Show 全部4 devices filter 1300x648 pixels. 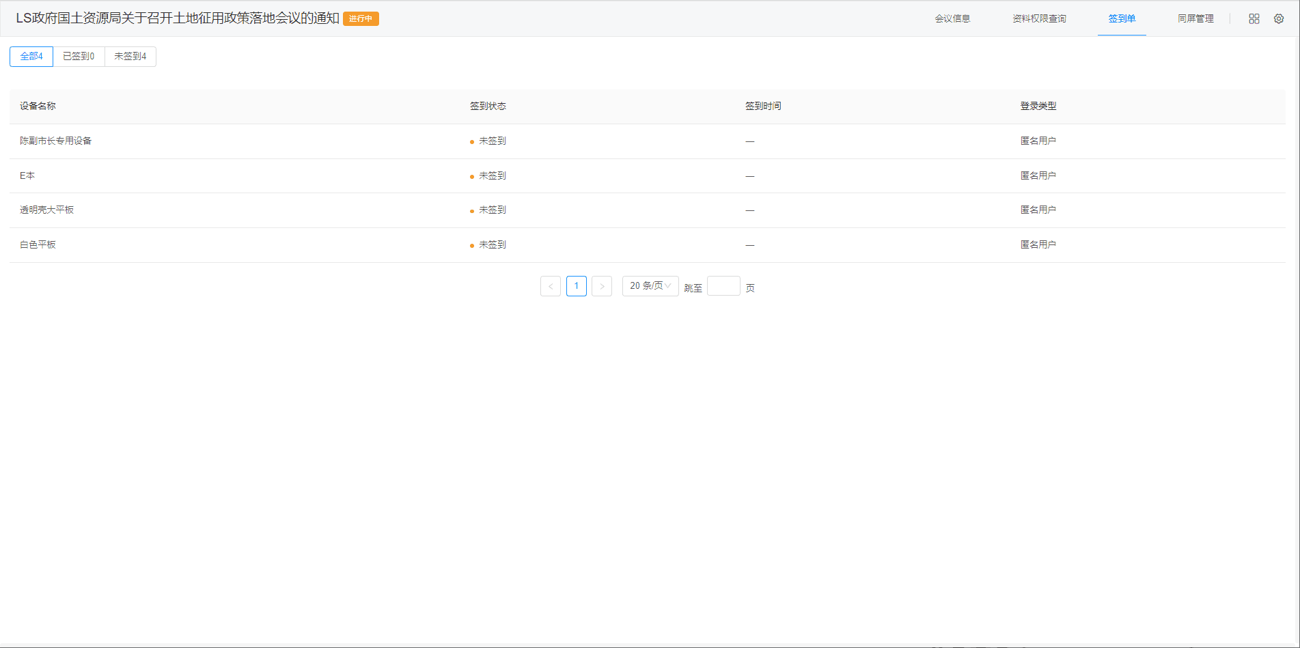pyautogui.click(x=31, y=57)
